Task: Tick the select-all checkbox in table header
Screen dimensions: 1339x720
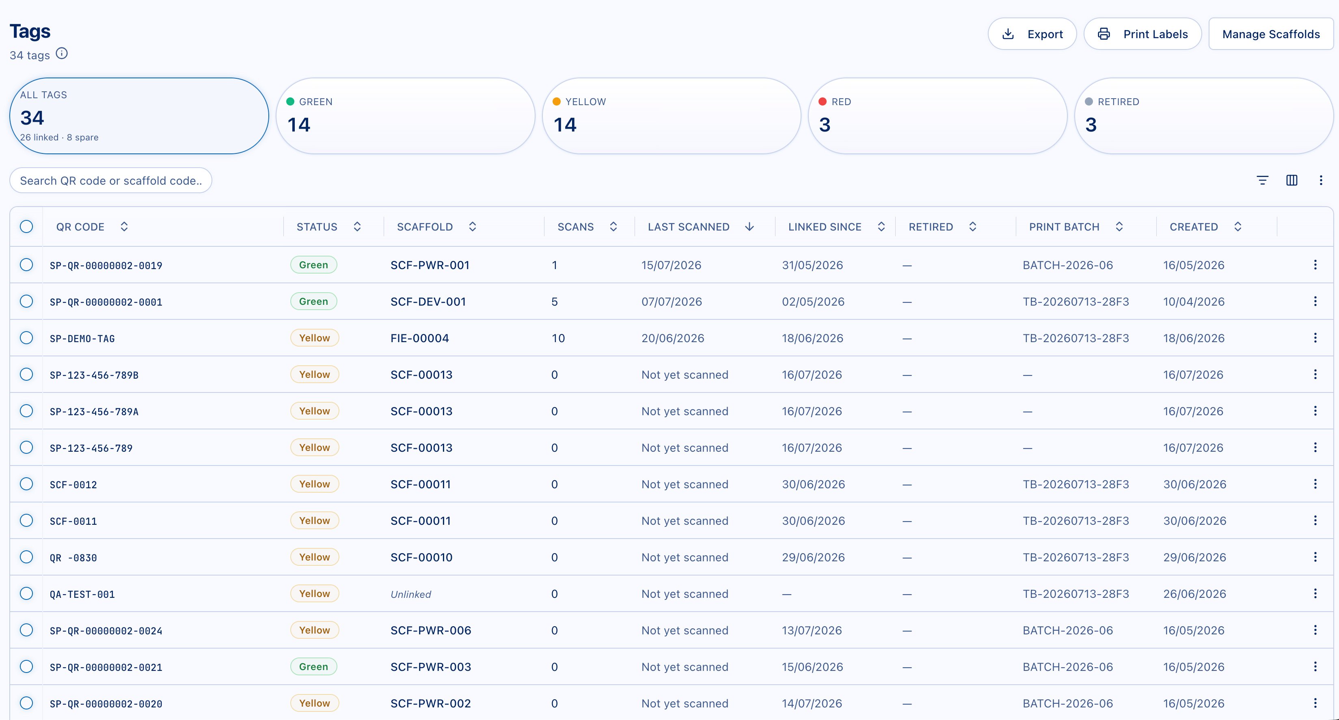Action: [x=26, y=226]
